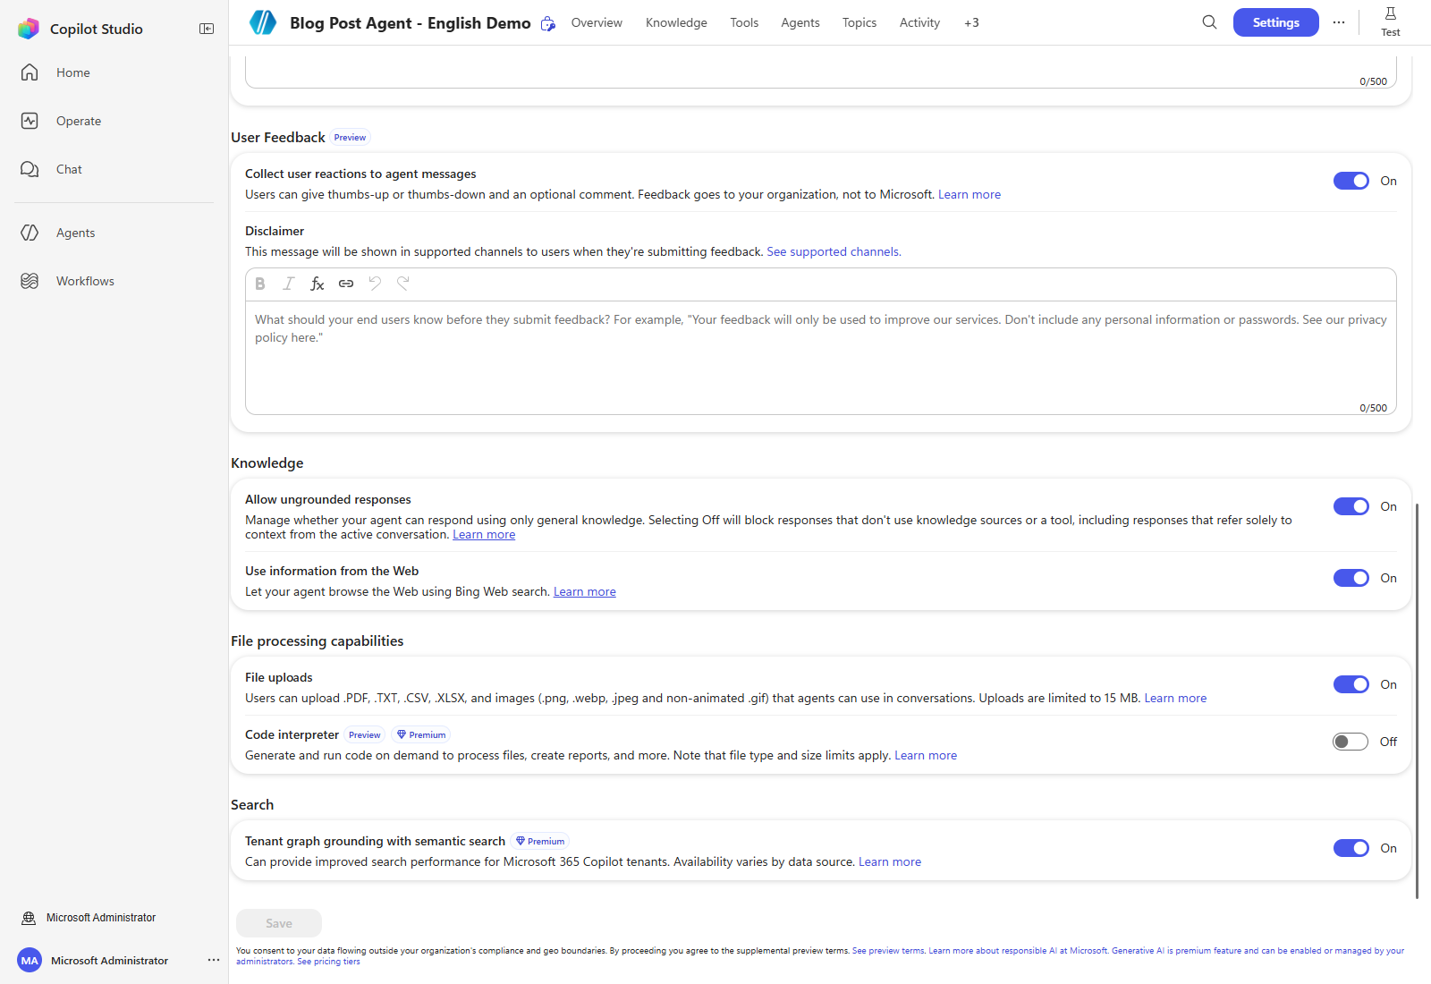Open the more options ellipsis near Settings
The height and width of the screenshot is (984, 1431).
point(1339,22)
